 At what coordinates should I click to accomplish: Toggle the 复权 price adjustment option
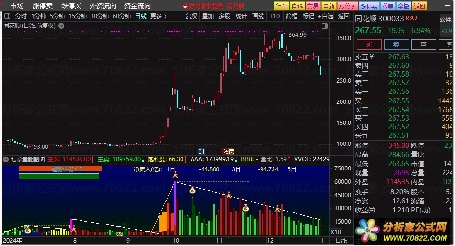pos(191,16)
